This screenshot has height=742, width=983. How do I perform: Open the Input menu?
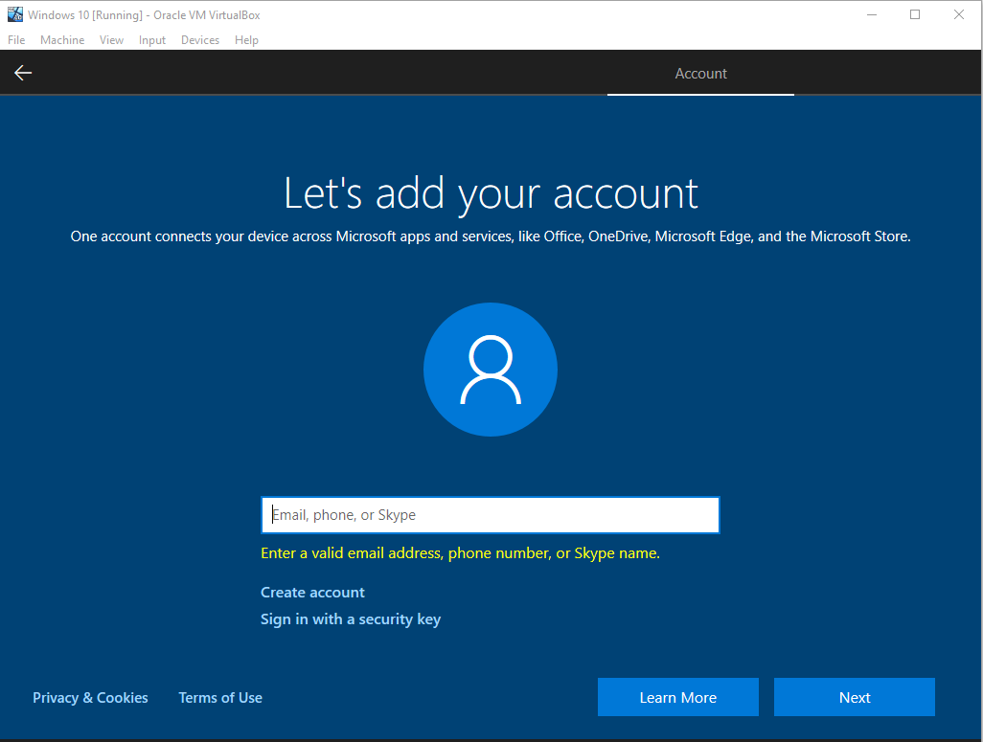coord(151,39)
